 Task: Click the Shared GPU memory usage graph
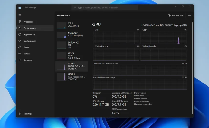pos(140,84)
